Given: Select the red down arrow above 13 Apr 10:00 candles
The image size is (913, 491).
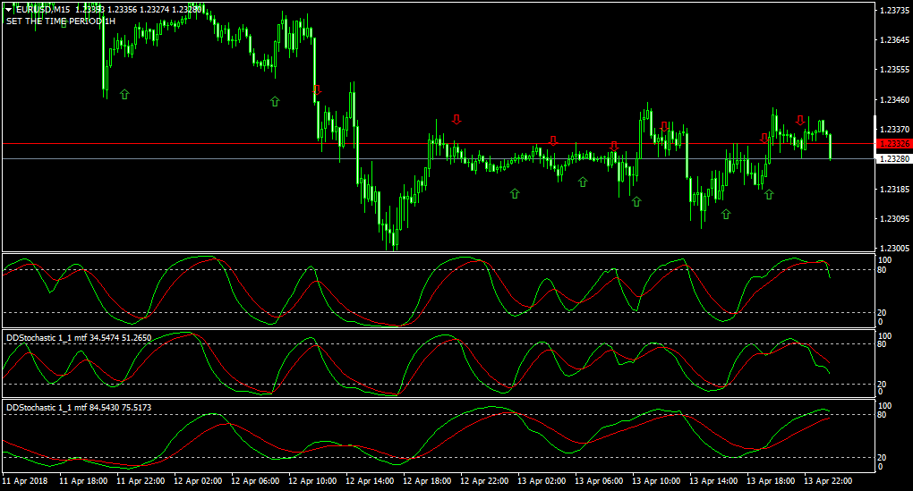Looking at the screenshot, I should pyautogui.click(x=664, y=126).
